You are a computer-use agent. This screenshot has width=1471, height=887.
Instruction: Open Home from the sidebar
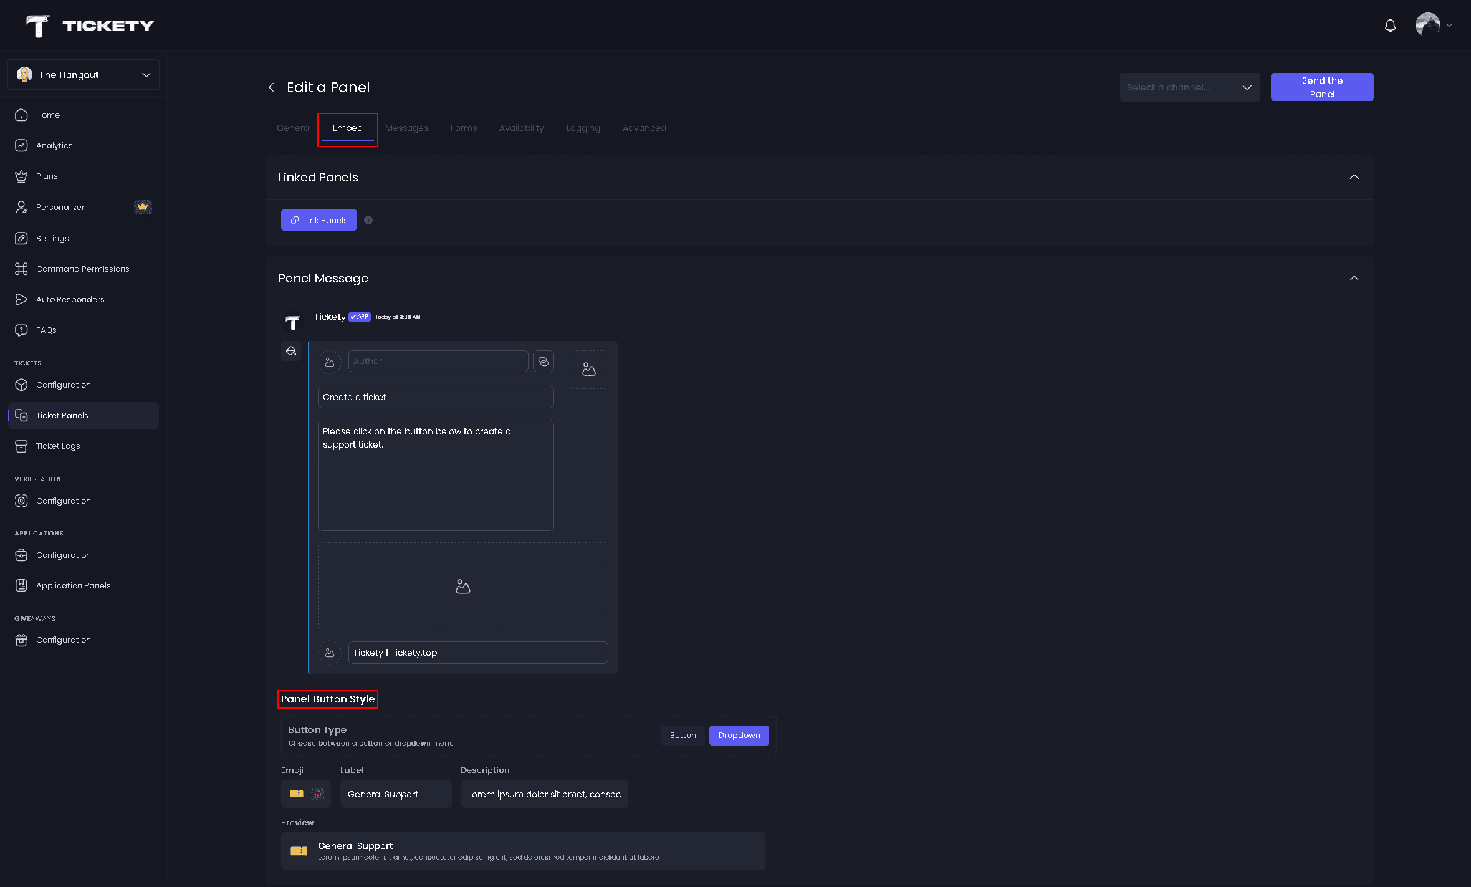pyautogui.click(x=83, y=115)
